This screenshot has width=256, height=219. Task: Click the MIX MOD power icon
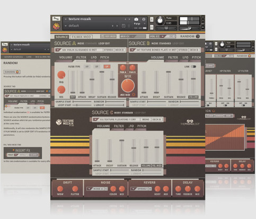pos(134,95)
